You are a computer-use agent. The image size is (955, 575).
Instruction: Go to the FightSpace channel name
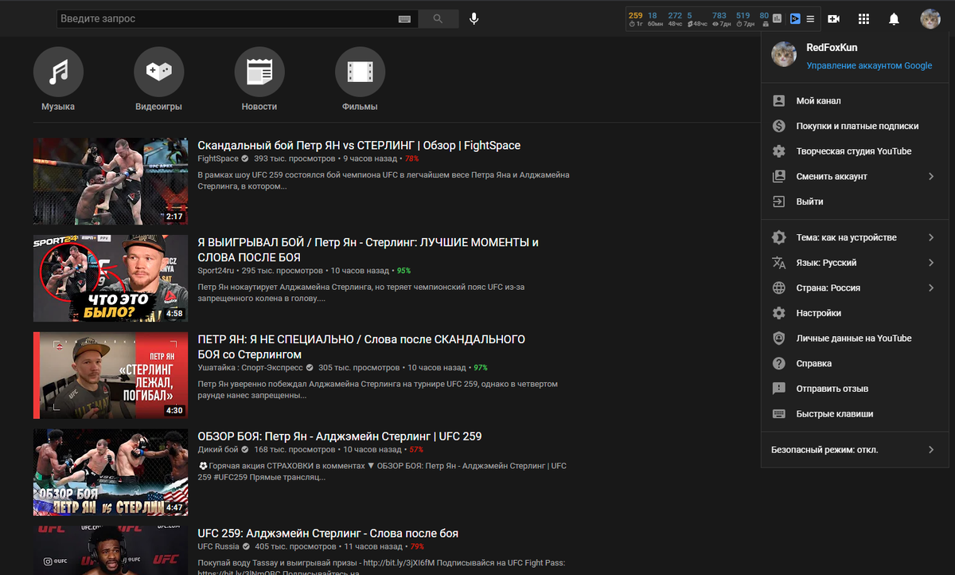(x=218, y=159)
